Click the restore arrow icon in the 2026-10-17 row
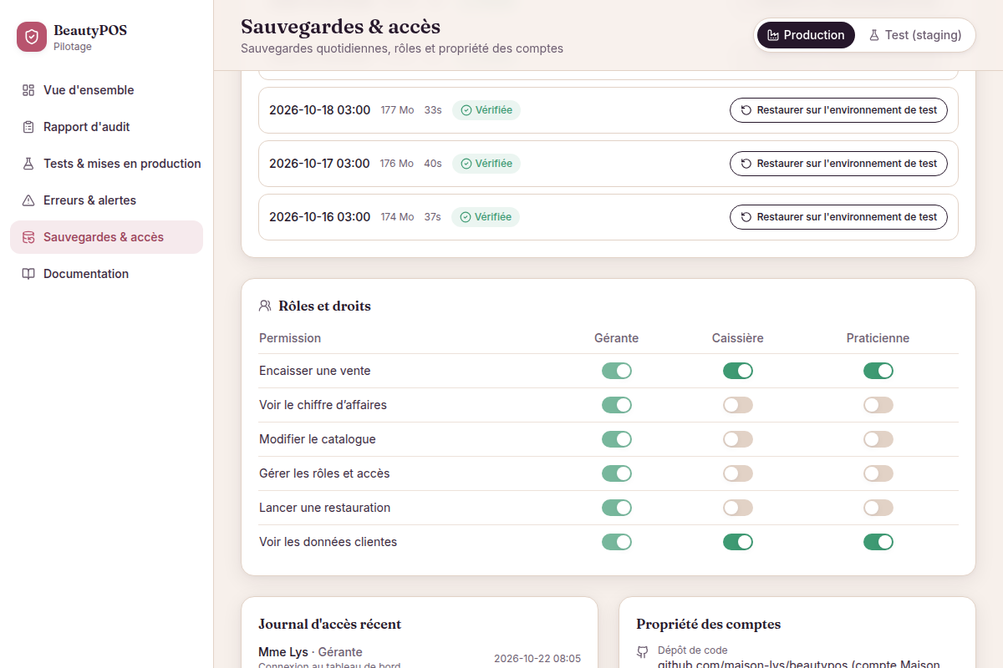Viewport: 1003px width, 668px height. [x=746, y=164]
